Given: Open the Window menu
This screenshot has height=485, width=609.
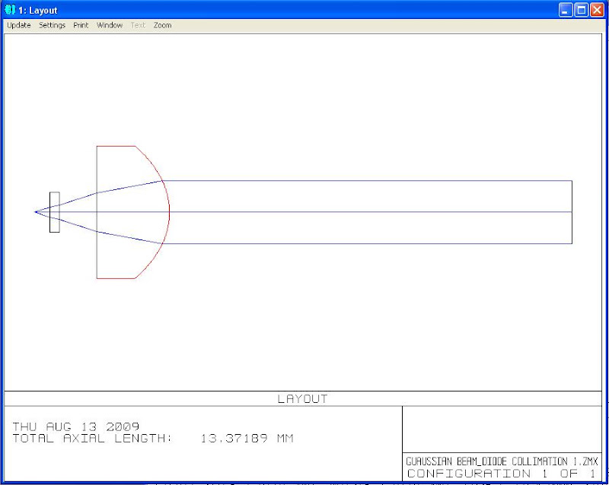Looking at the screenshot, I should tap(109, 25).
